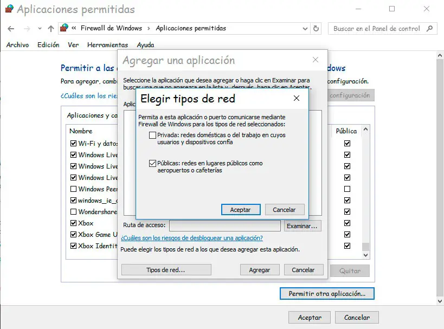Screen dimensions: 444x329
Task: Open the Edición menu
Action: tap(48, 45)
